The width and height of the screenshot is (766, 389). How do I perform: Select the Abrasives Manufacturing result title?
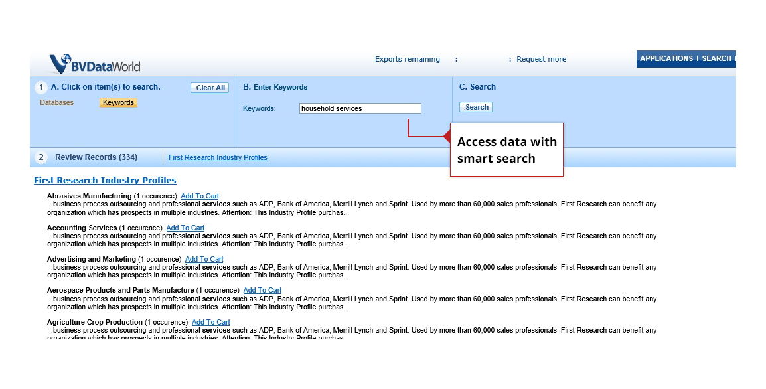click(90, 196)
